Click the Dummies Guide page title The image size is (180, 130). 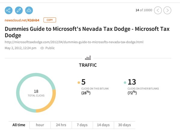(x=87, y=32)
